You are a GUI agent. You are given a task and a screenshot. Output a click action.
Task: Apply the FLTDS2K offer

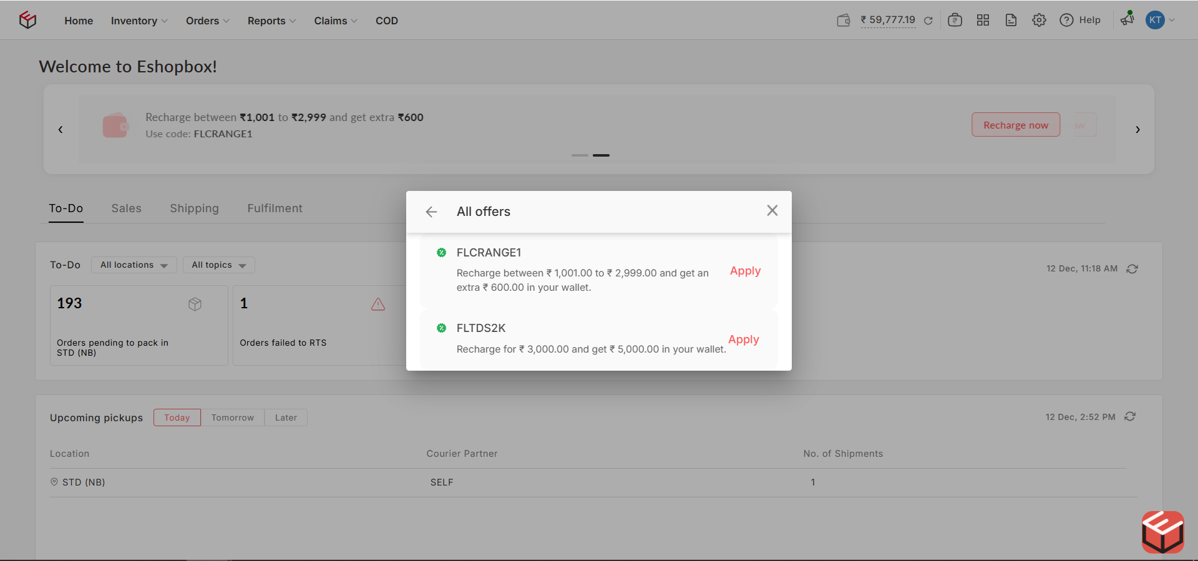743,339
